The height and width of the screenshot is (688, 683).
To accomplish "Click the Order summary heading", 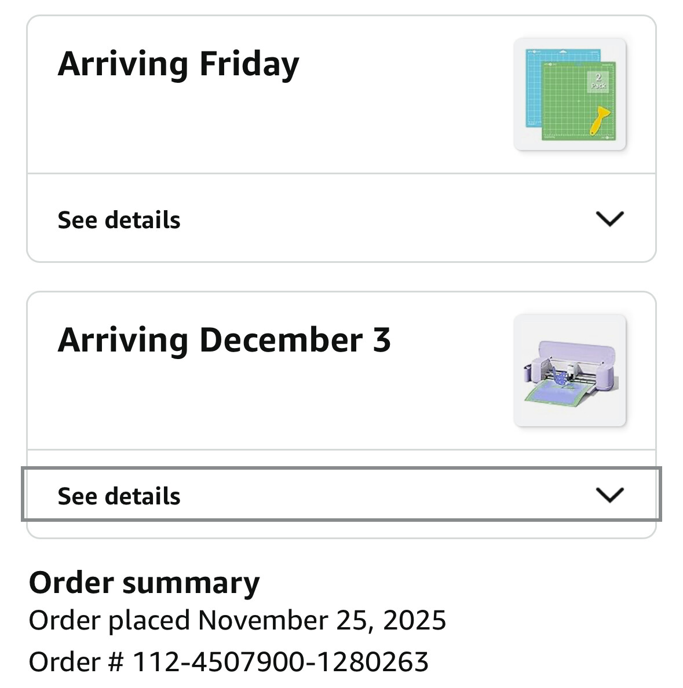I will click(x=144, y=583).
